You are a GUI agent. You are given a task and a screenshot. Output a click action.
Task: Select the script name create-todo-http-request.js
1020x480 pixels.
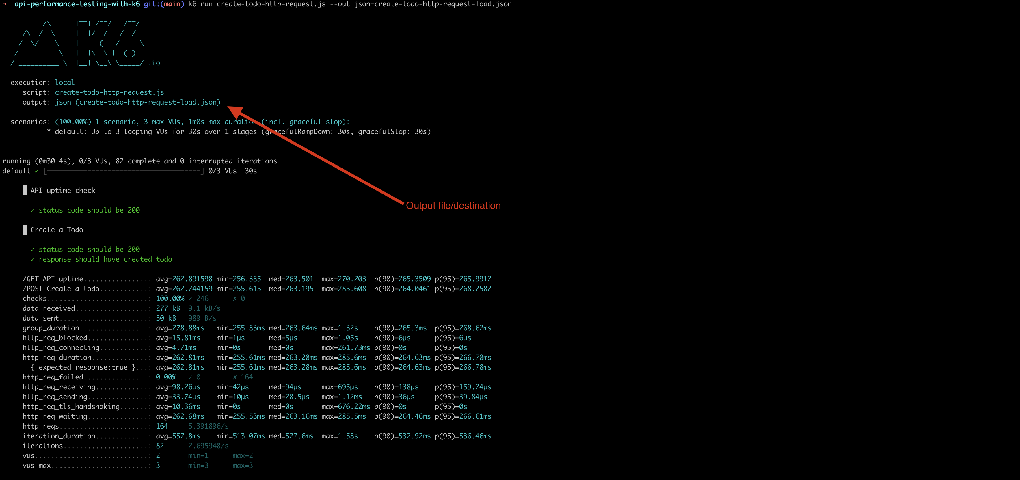[109, 92]
